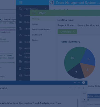Image resolution: width=100 pixels, height=107 pixels.
Task: Open Project in POP sidebar
Action: point(35,40)
